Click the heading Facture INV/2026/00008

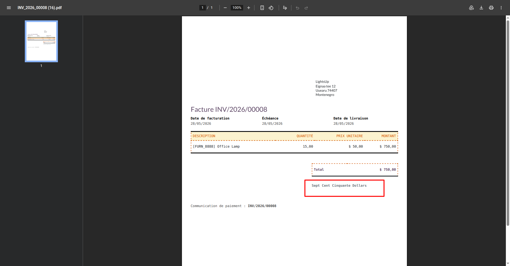tap(229, 110)
